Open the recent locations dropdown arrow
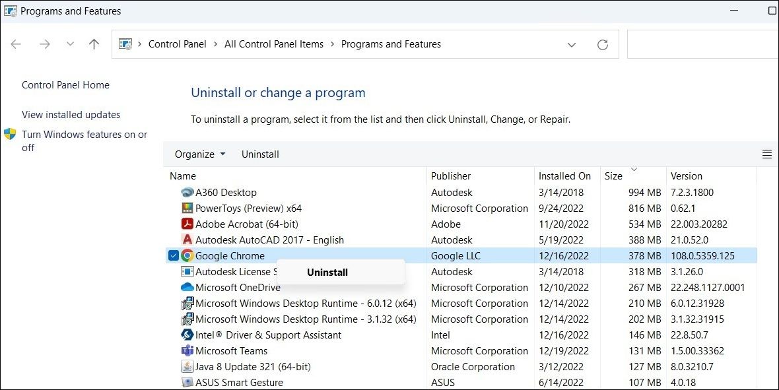Screen dimensions: 779x390 coord(70,44)
